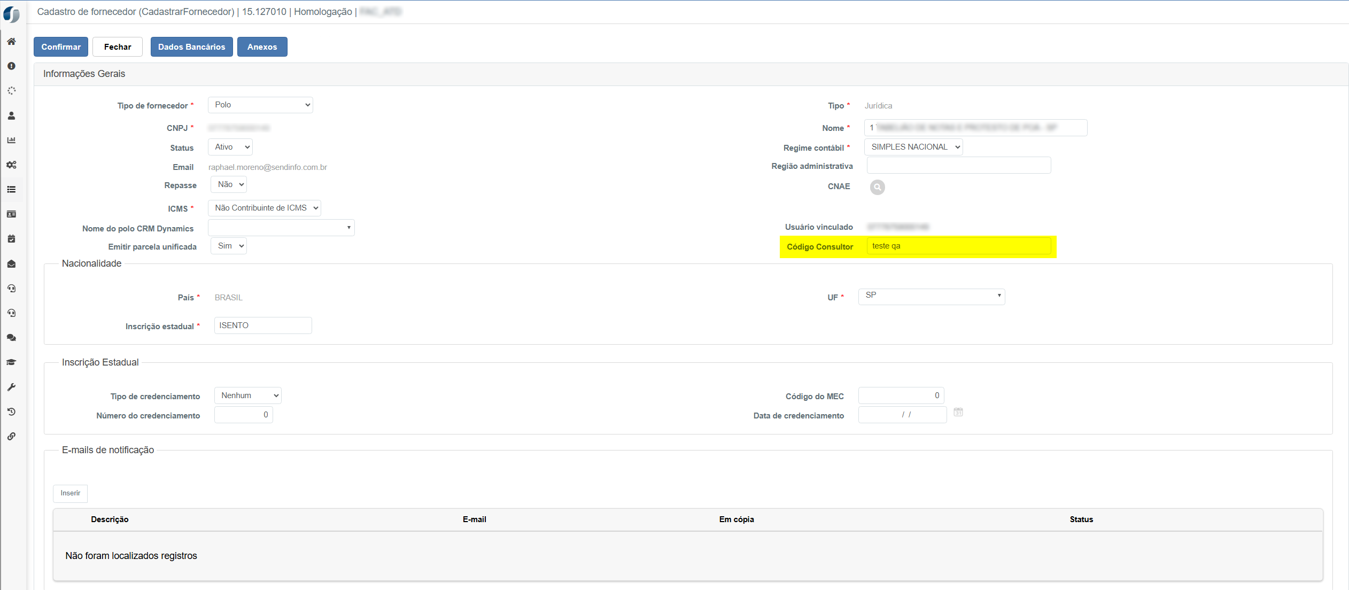Click the gears settings sidebar icon

(11, 165)
